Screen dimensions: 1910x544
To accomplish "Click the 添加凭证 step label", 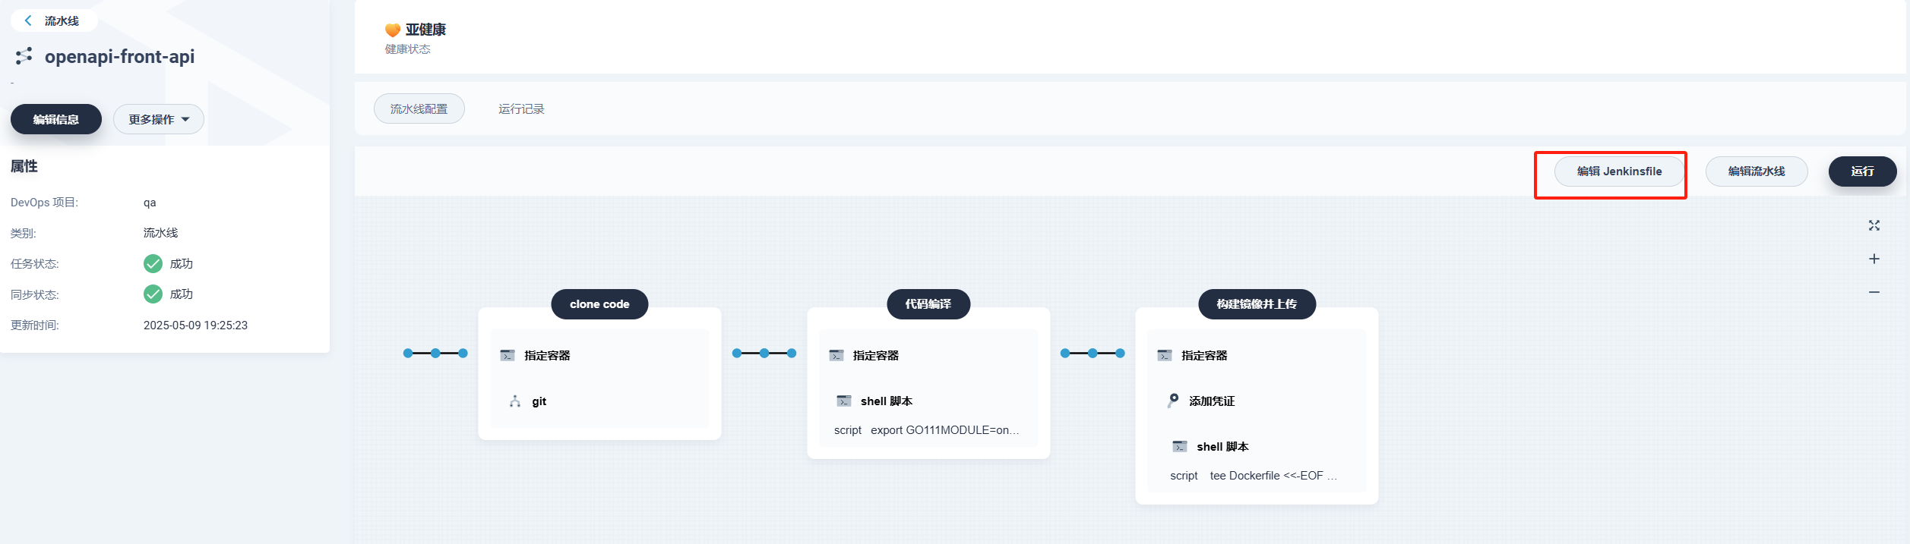I will click(x=1212, y=401).
